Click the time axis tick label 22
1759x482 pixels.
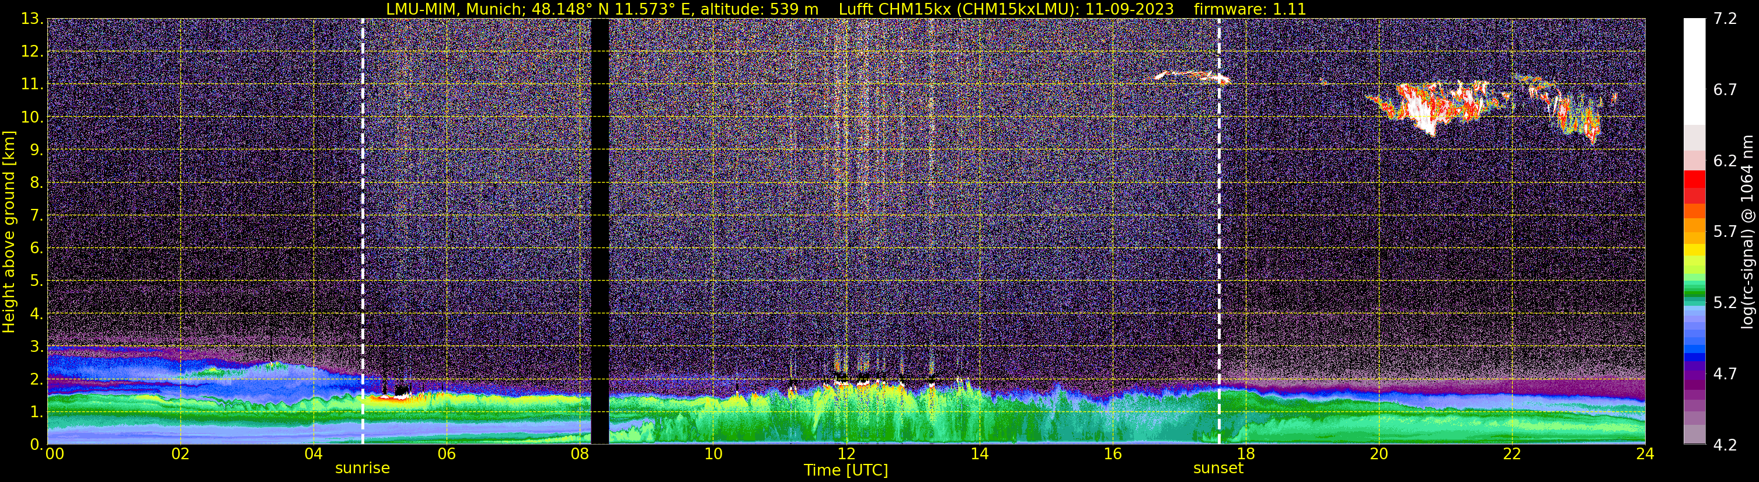(x=1512, y=454)
